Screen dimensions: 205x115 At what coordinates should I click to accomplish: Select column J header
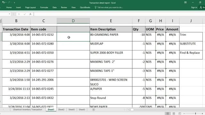191,21
